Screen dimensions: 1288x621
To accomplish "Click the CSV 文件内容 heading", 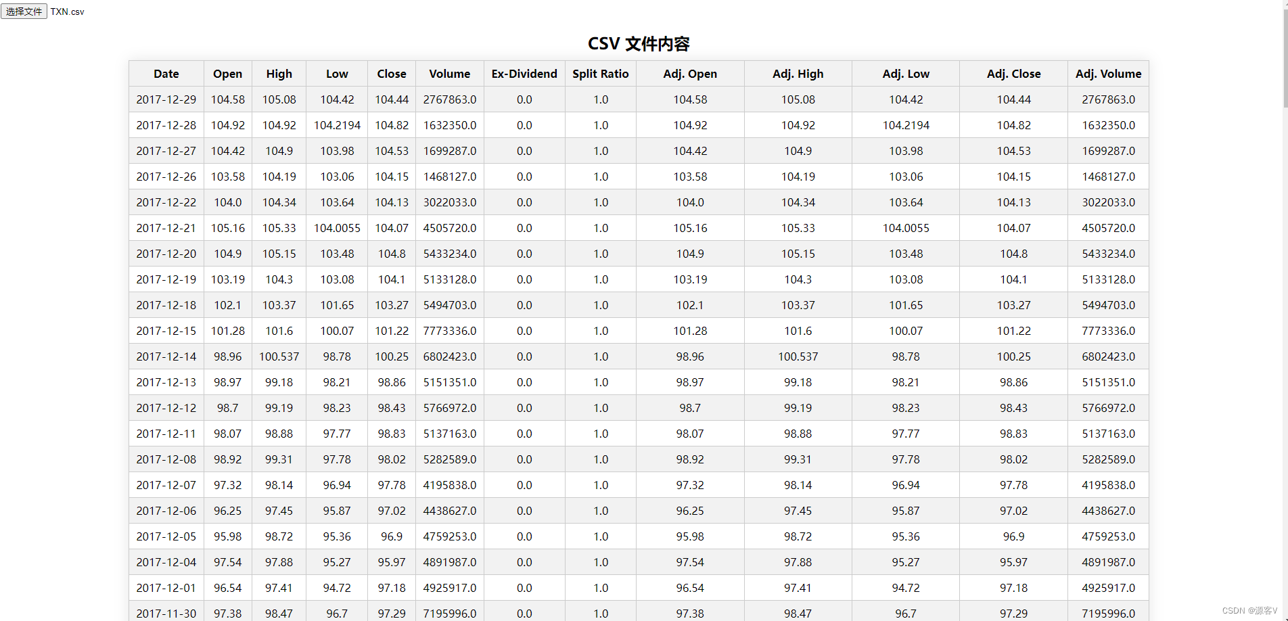I will click(639, 44).
